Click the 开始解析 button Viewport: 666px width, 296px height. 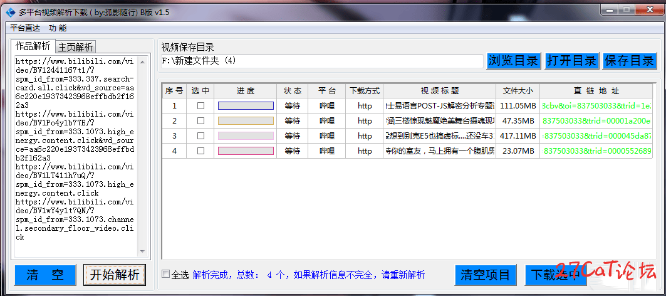click(x=115, y=275)
